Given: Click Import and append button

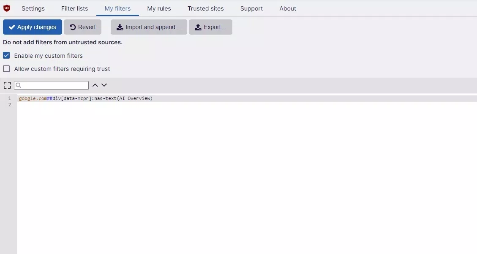Looking at the screenshot, I should click(x=149, y=27).
